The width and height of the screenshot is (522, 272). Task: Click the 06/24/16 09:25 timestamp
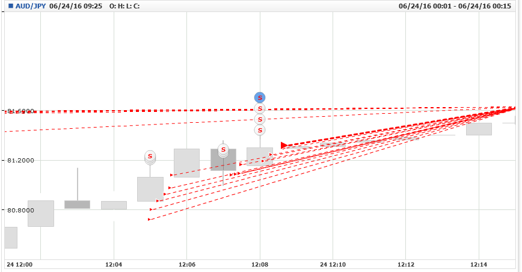[76, 6]
